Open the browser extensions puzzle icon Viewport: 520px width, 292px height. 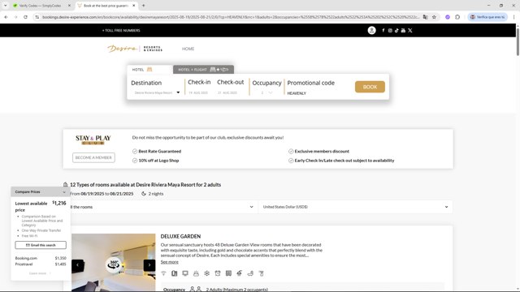tap(457, 17)
